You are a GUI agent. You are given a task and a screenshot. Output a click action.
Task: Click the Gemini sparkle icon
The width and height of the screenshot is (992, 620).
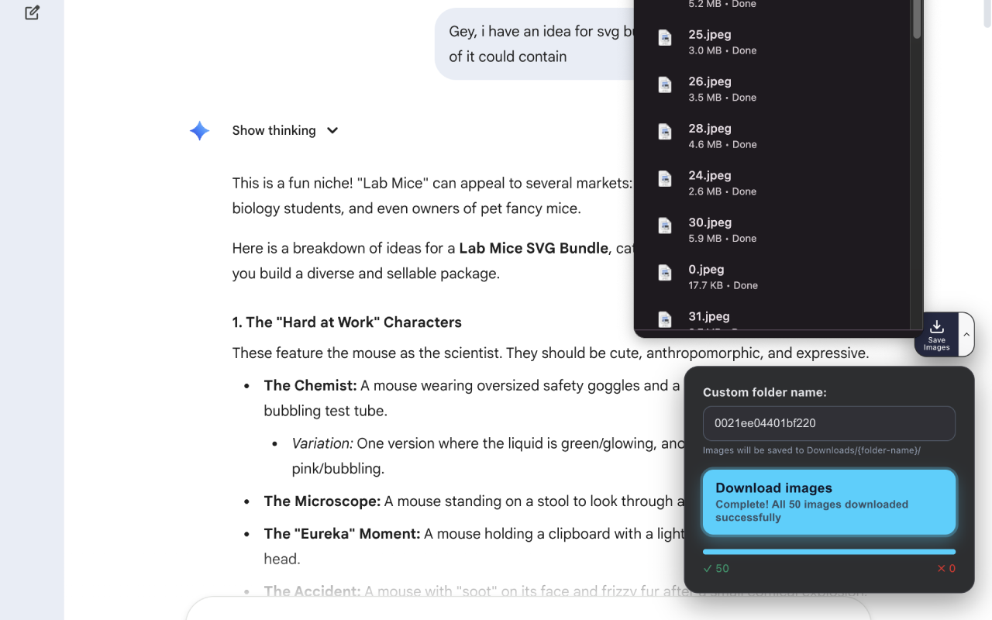click(x=199, y=131)
